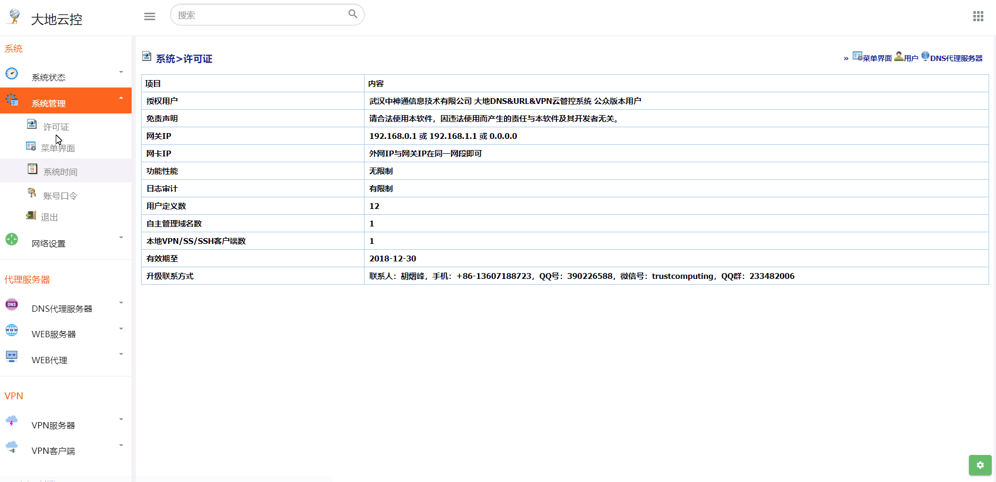The width and height of the screenshot is (996, 482).
Task: Expand the DNS代理服务器 arrow
Action: click(x=121, y=303)
